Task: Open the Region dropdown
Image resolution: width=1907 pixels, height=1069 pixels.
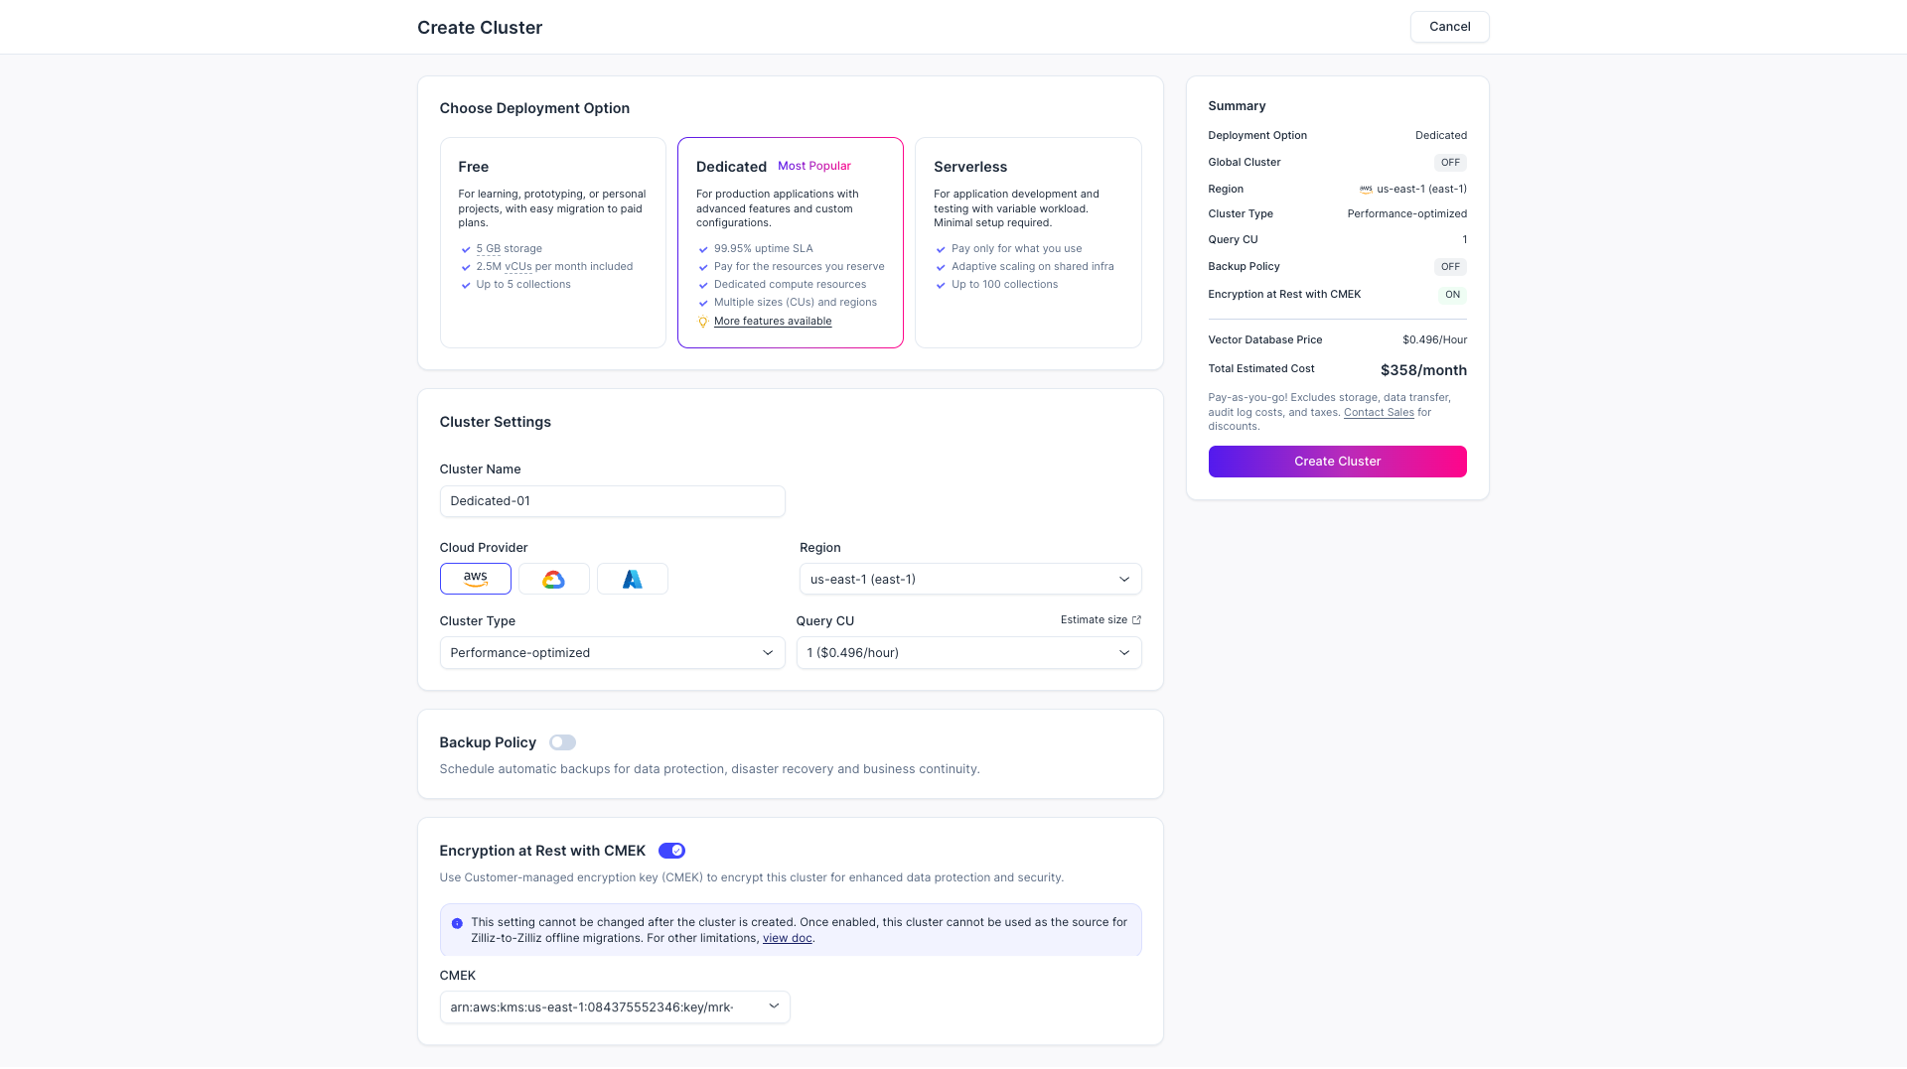Action: pyautogui.click(x=969, y=579)
